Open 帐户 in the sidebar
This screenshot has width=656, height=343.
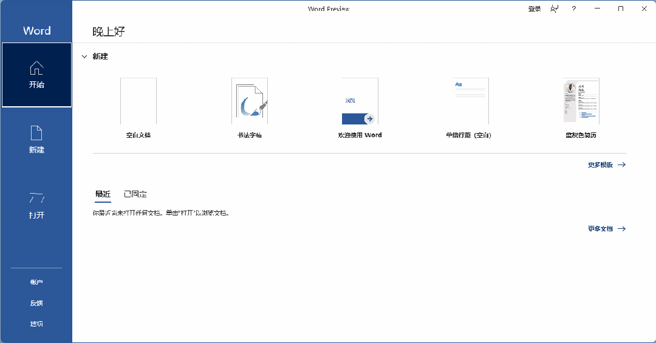pyautogui.click(x=36, y=282)
